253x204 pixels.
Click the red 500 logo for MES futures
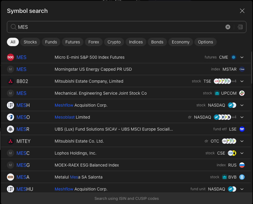pyautogui.click(x=10, y=57)
